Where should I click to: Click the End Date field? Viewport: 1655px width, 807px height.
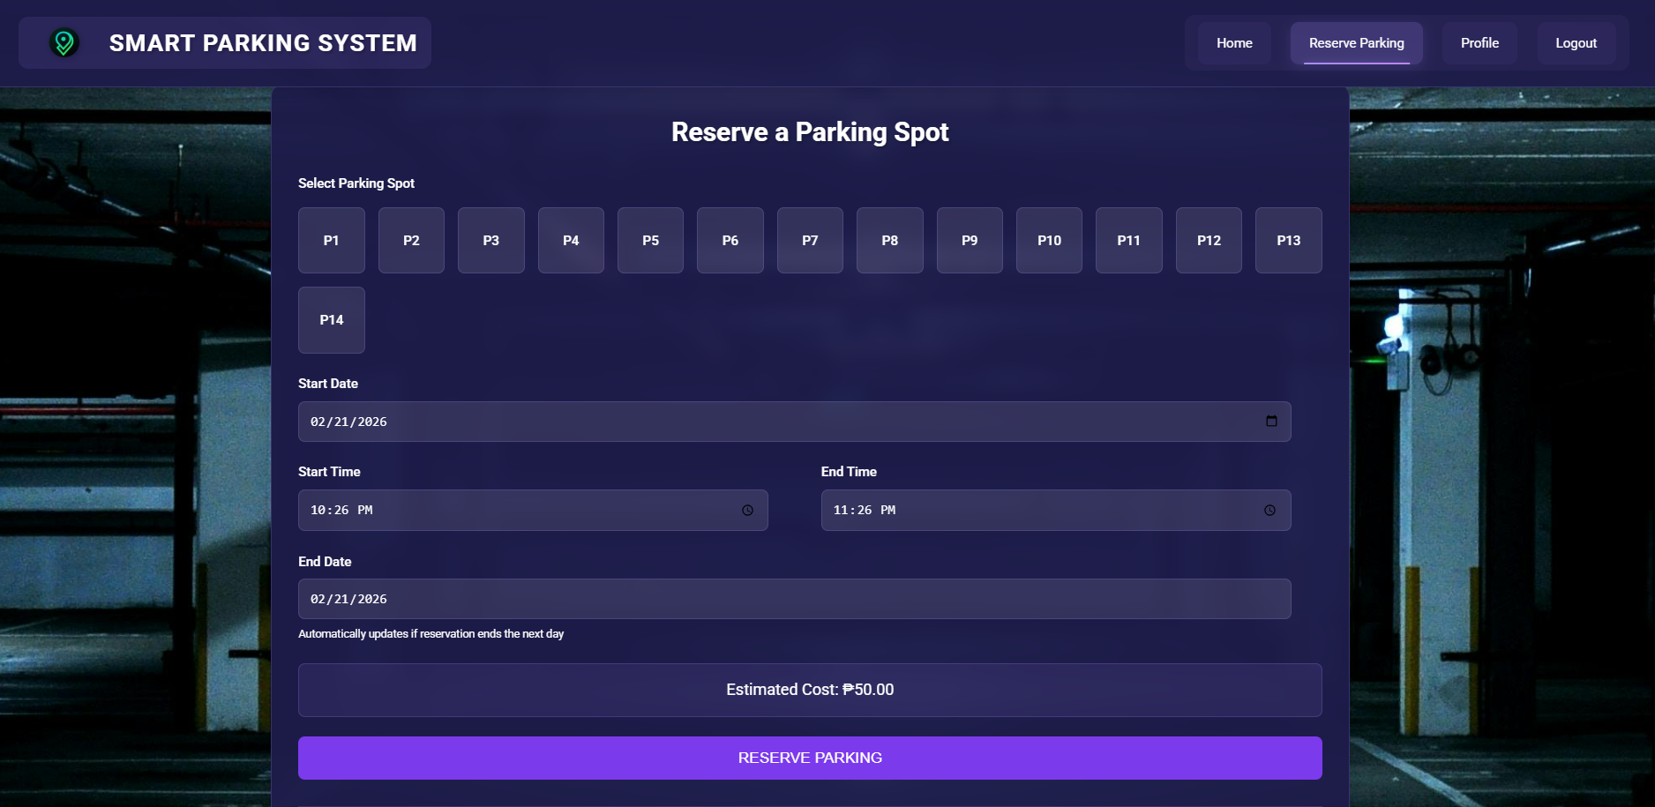pos(794,599)
